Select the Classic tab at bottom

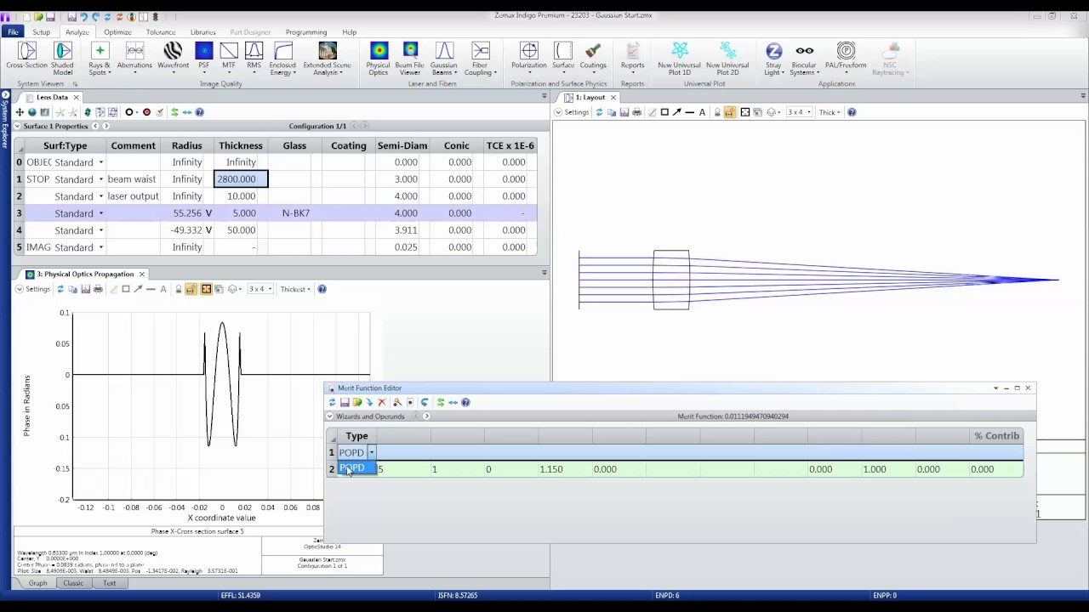tap(73, 583)
